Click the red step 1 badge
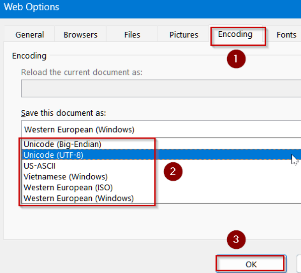Screen dimensions: 301x273 236,59
